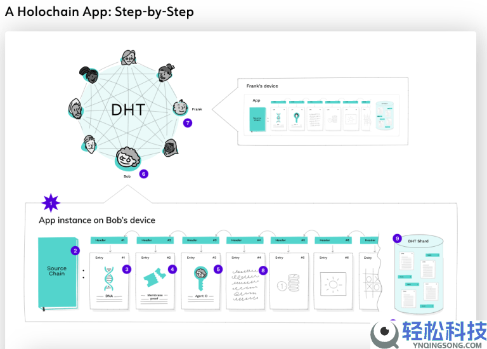
Task: Select step marker 7 below Frank
Action: point(187,123)
